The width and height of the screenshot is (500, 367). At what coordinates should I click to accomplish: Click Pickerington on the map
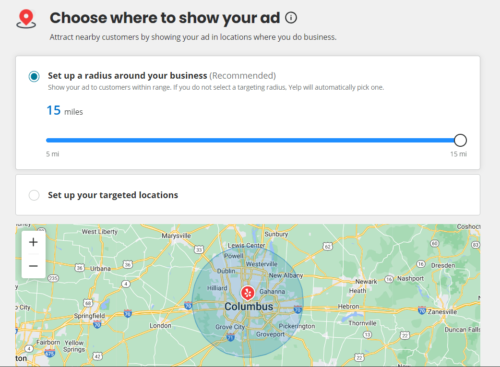(x=297, y=326)
